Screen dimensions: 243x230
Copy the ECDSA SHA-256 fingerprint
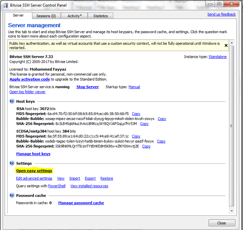(146, 146)
